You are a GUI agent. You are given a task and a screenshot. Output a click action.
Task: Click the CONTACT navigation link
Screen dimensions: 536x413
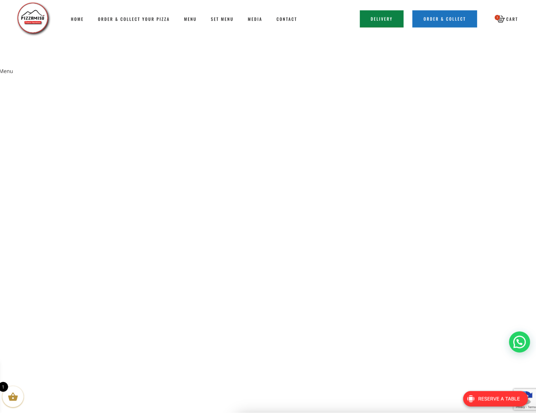pyautogui.click(x=287, y=19)
